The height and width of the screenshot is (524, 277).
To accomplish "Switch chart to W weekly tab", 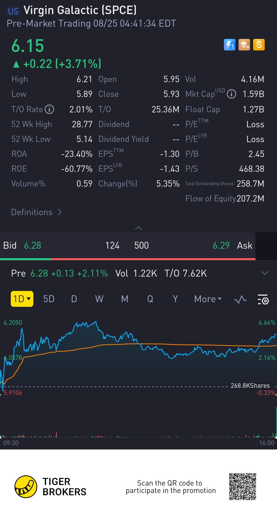I will tap(99, 299).
